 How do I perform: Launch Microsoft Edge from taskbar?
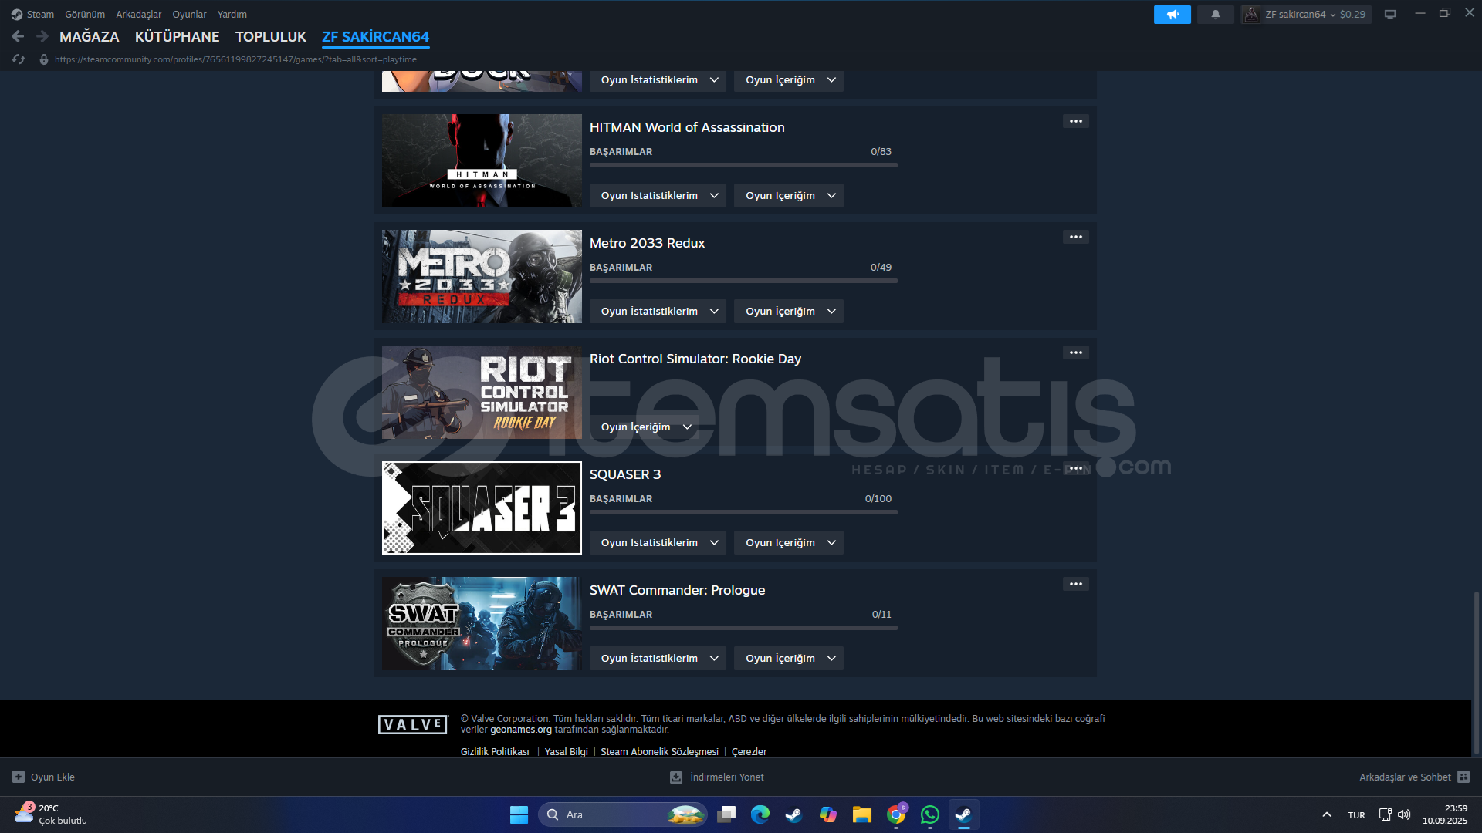(x=760, y=814)
